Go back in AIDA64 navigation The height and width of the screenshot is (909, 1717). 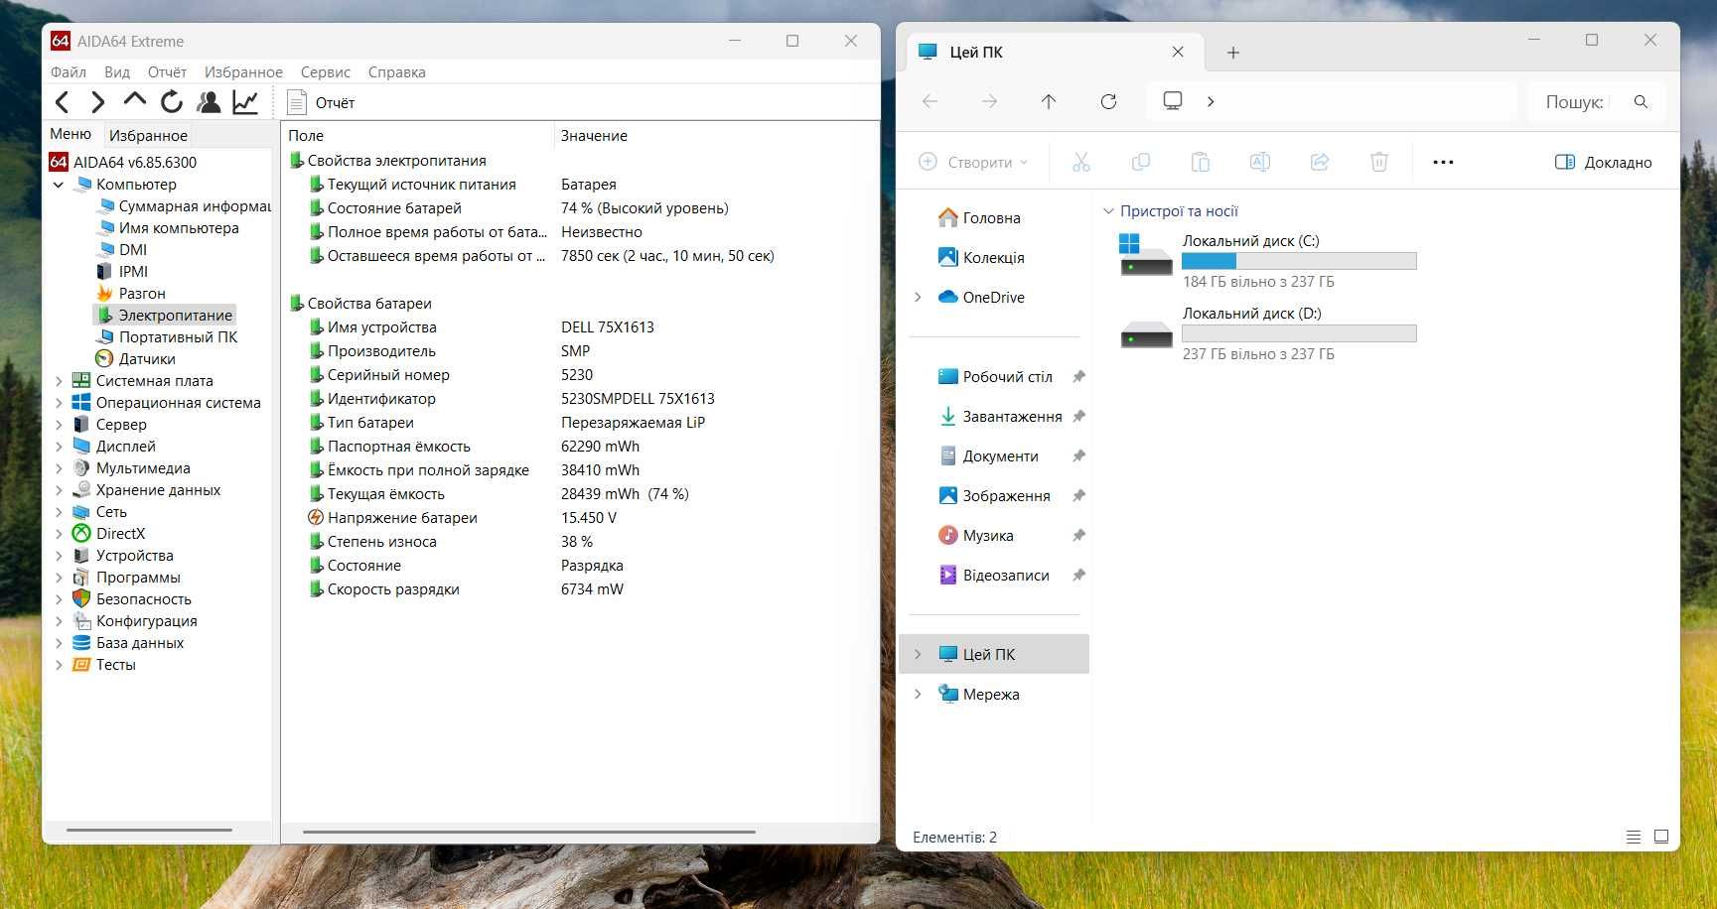(x=63, y=102)
